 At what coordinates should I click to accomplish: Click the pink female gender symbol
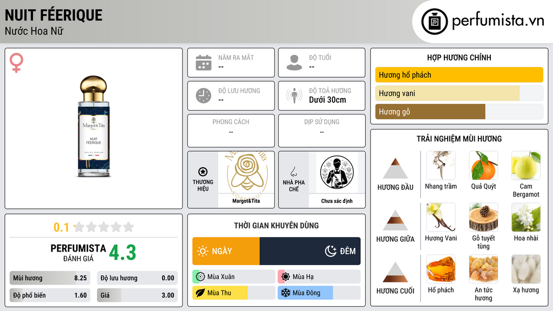pos(16,63)
